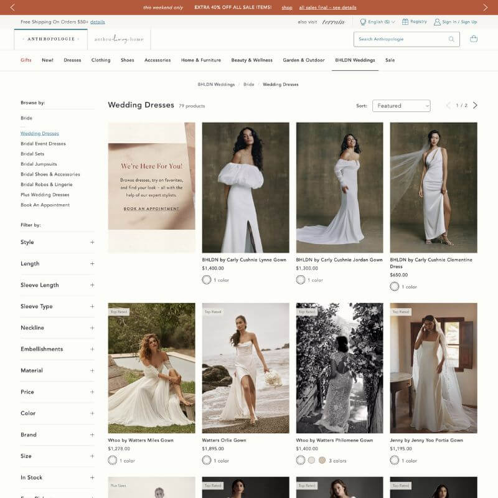Select Philomene Gown second color swatch
This screenshot has height=498, width=498.
click(311, 460)
